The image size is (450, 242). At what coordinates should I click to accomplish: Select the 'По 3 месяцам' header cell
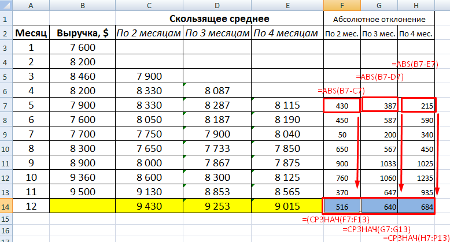pyautogui.click(x=217, y=33)
